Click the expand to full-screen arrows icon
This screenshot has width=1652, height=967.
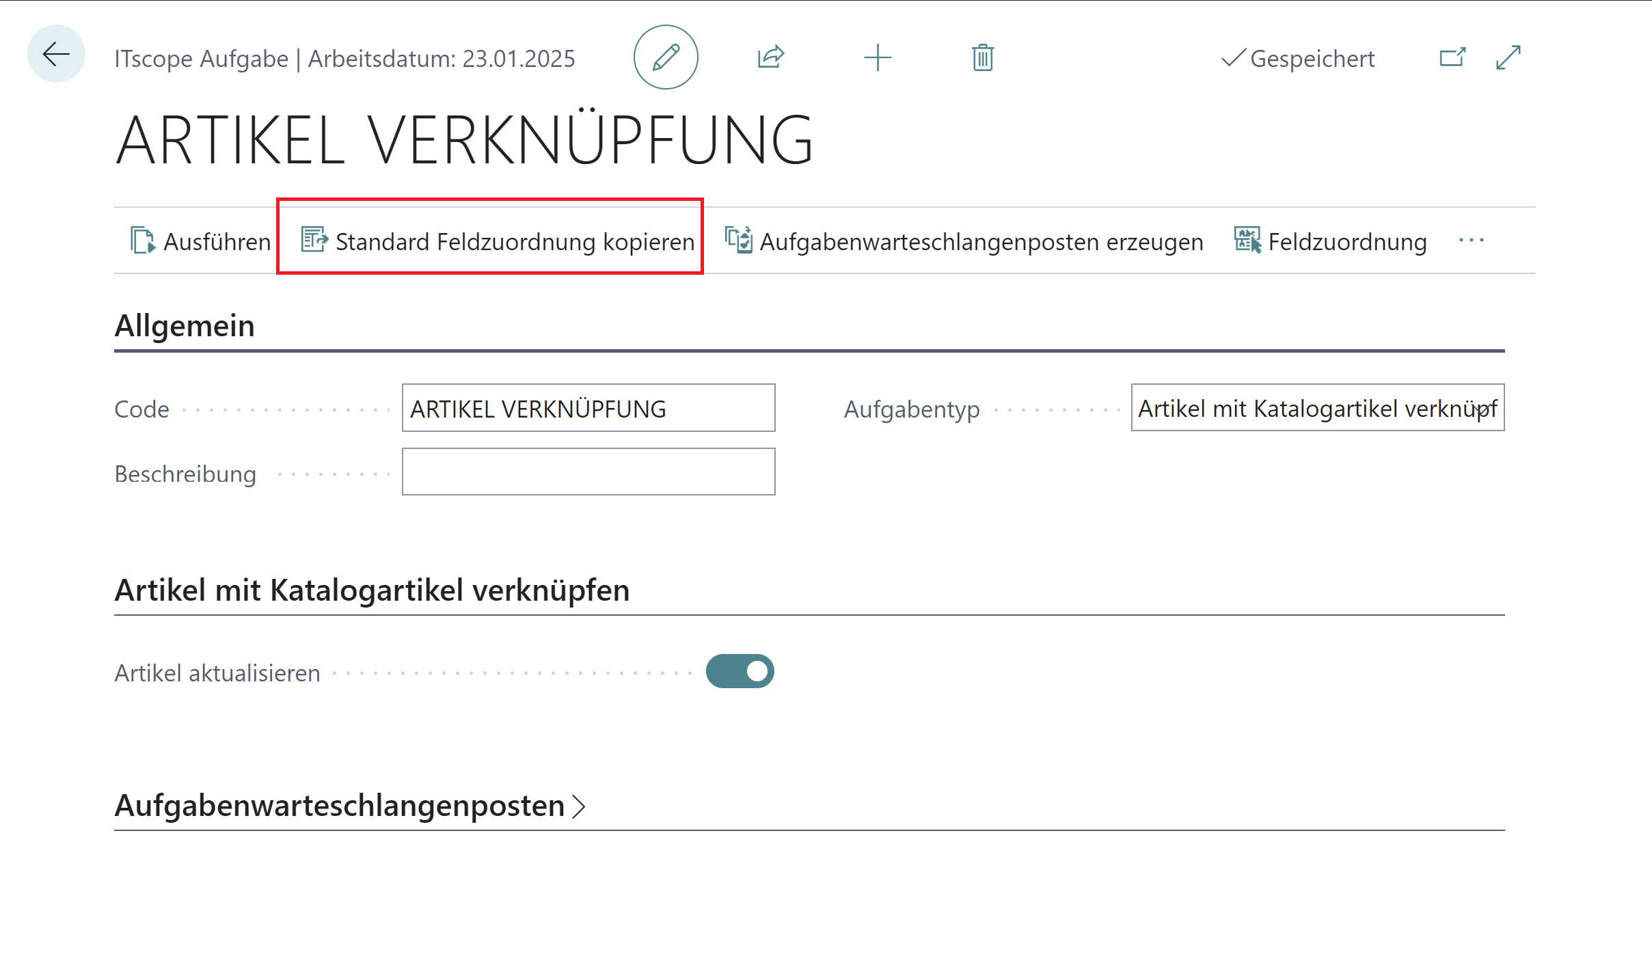point(1508,57)
